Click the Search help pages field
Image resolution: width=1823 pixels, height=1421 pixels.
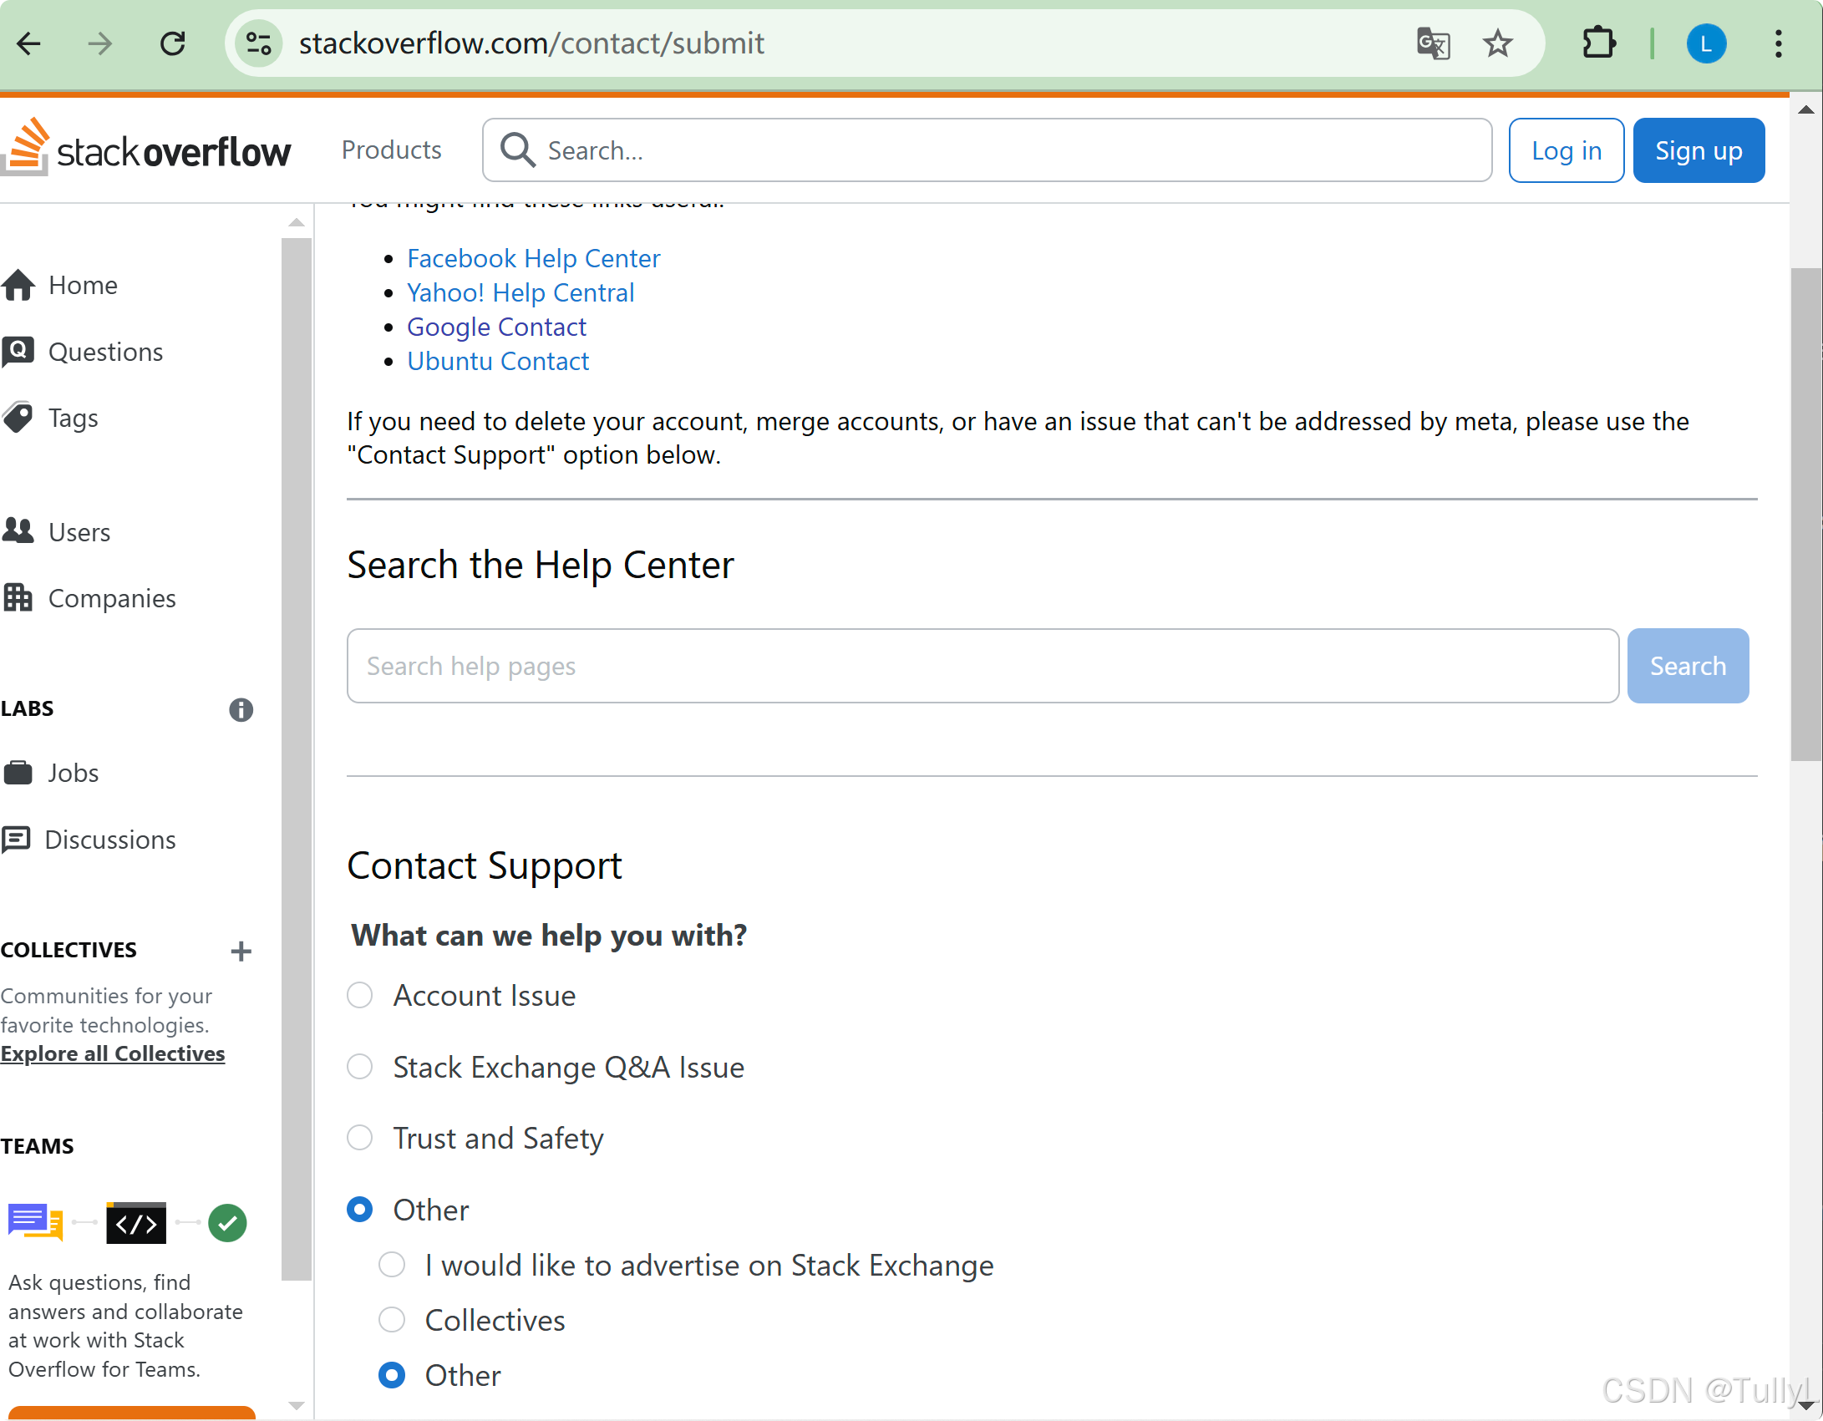983,666
